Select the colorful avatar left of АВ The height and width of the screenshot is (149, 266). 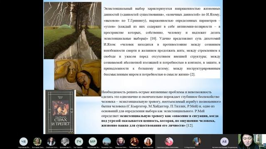197,142
